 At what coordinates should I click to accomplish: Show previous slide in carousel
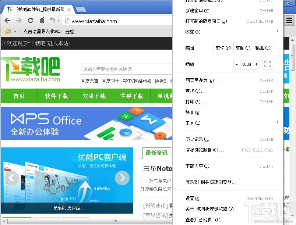click(12, 178)
